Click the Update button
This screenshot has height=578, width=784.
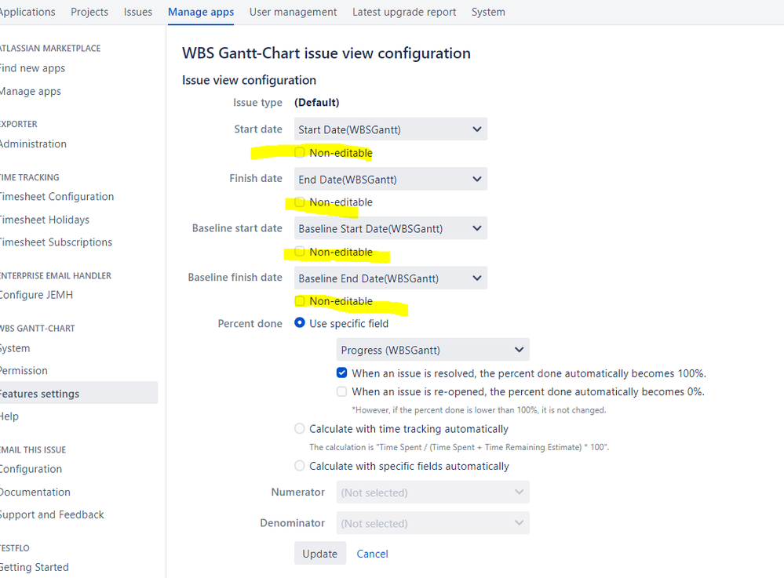320,554
